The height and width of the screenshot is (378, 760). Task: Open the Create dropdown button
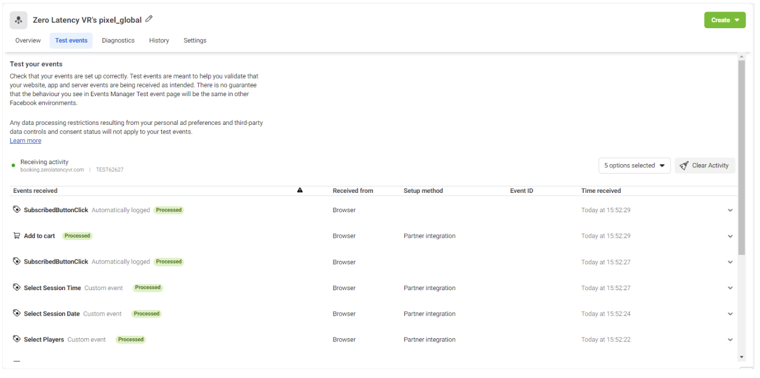coord(725,20)
